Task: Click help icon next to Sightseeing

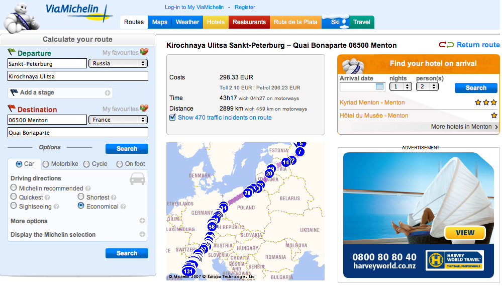Action: [56, 207]
